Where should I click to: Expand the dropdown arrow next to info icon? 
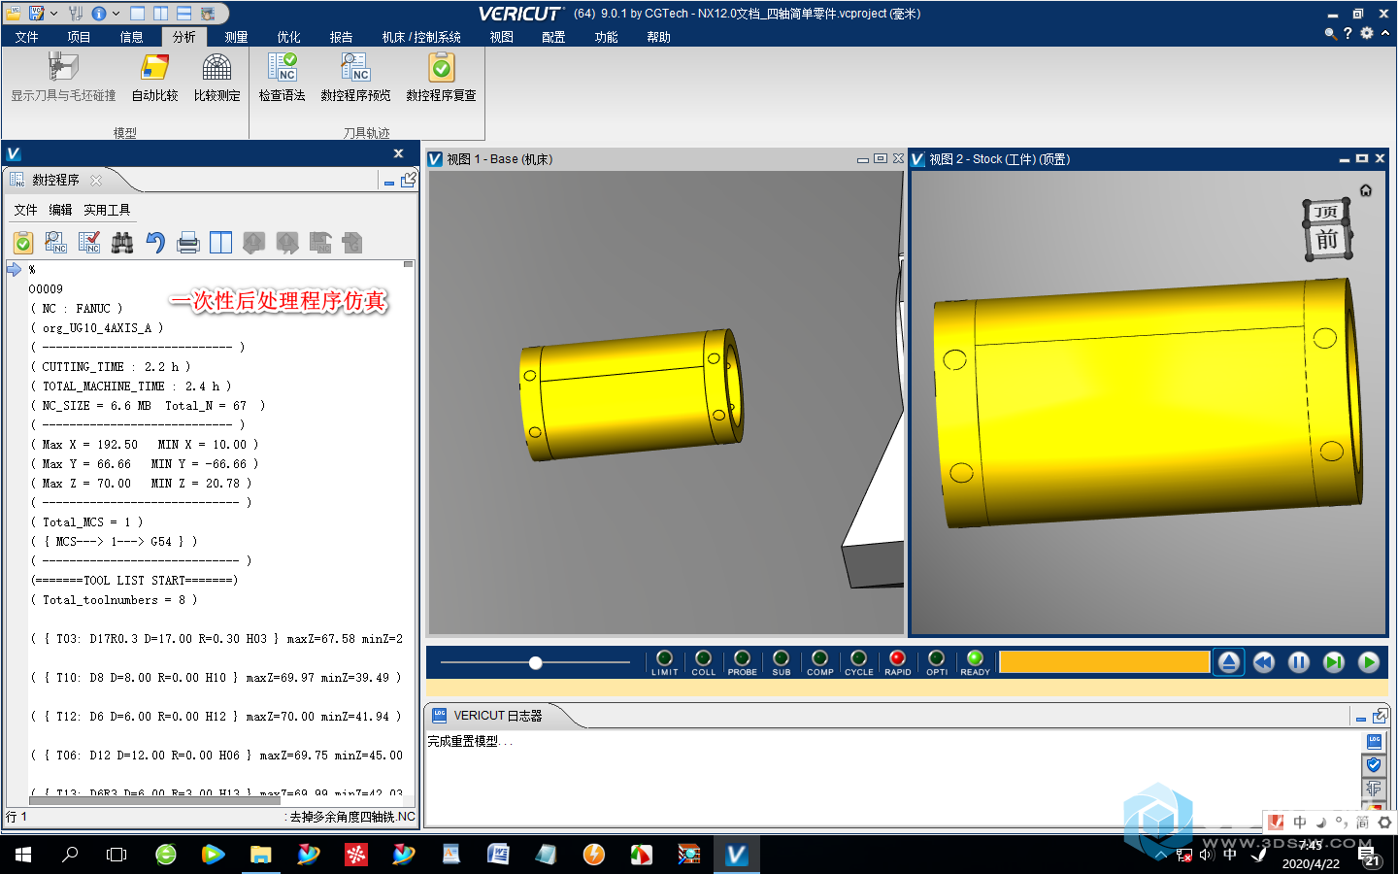click(116, 14)
